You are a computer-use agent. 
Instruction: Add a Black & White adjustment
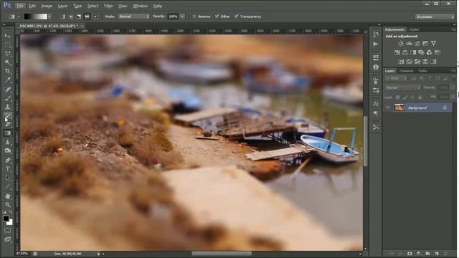coord(413,52)
